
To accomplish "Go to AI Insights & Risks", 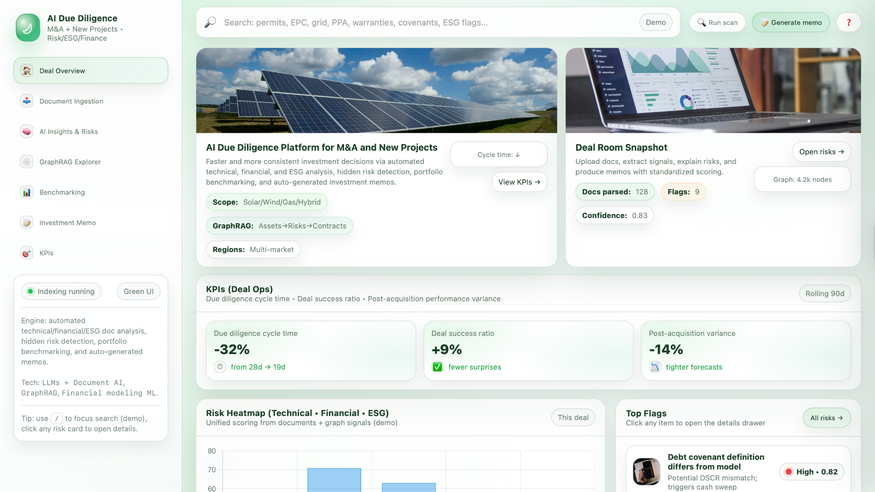I will pyautogui.click(x=68, y=132).
